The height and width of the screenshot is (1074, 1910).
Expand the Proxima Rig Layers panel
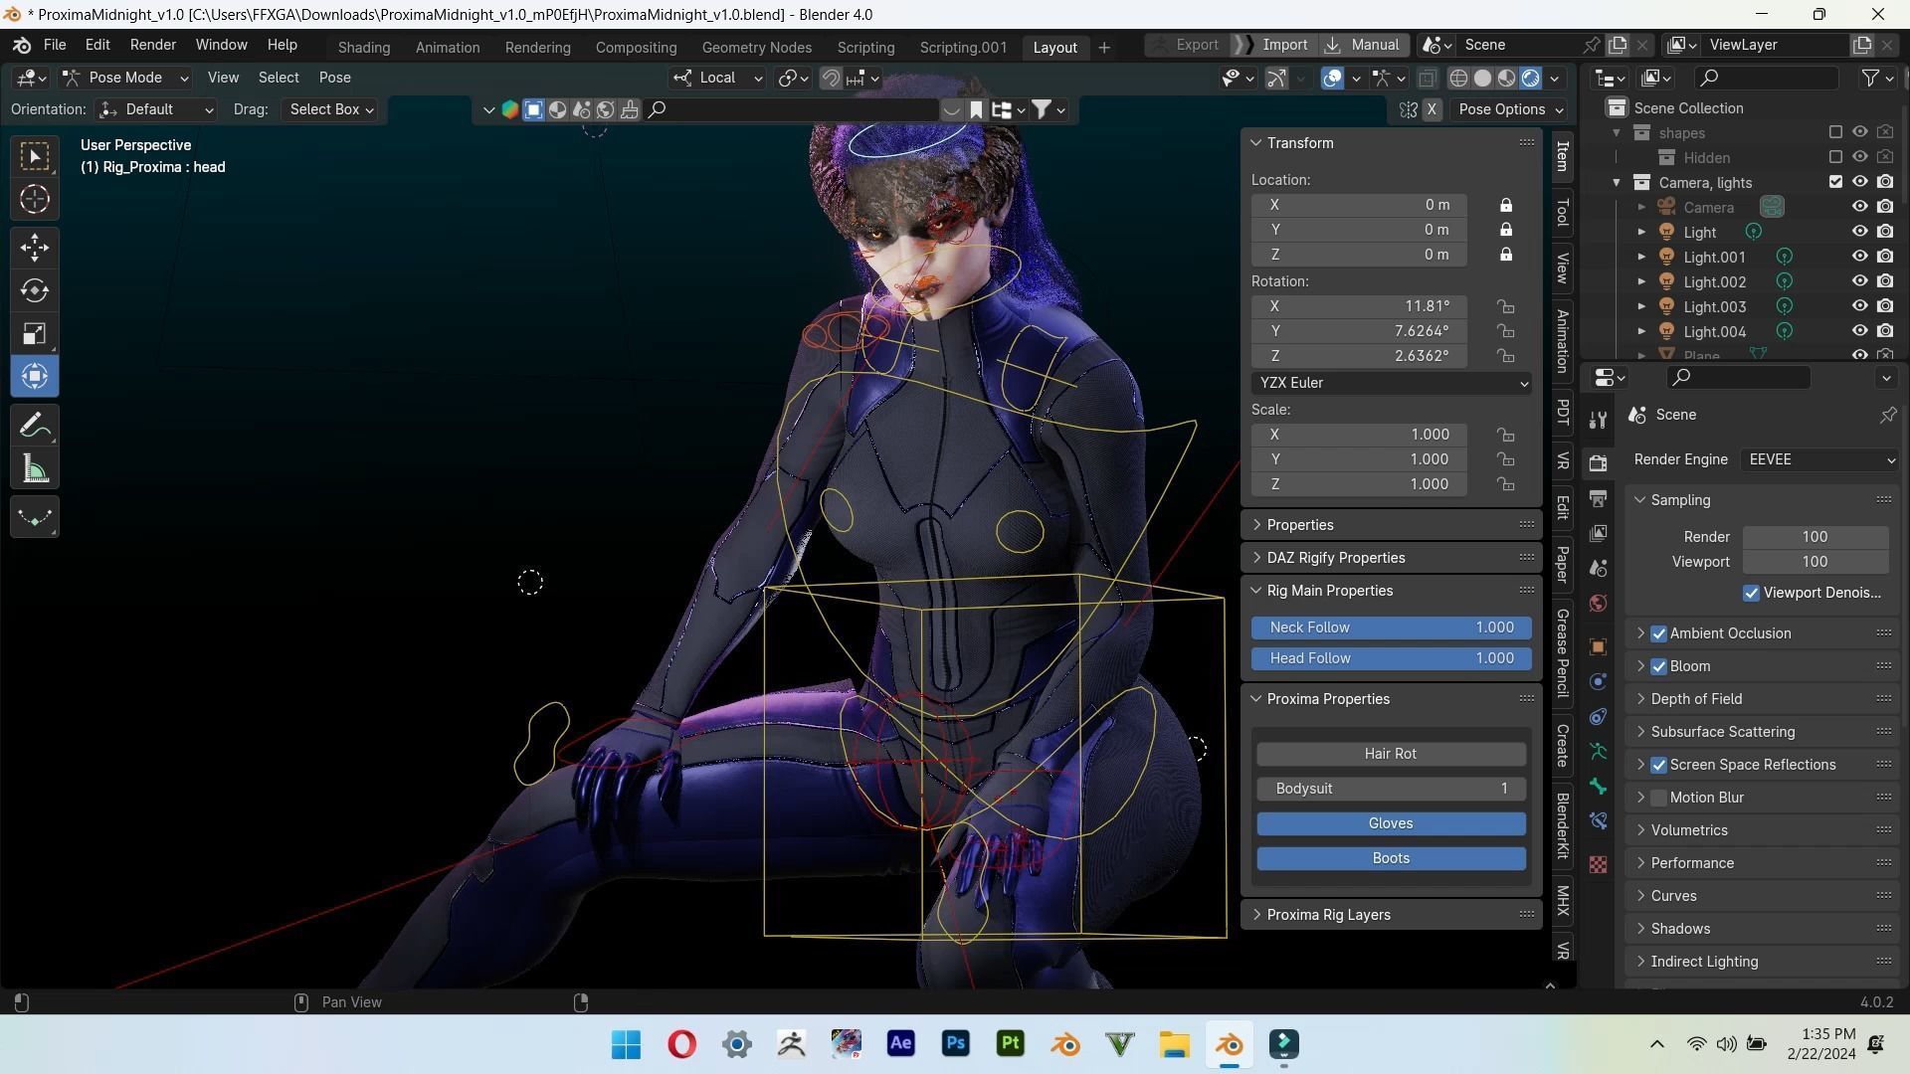tap(1391, 915)
